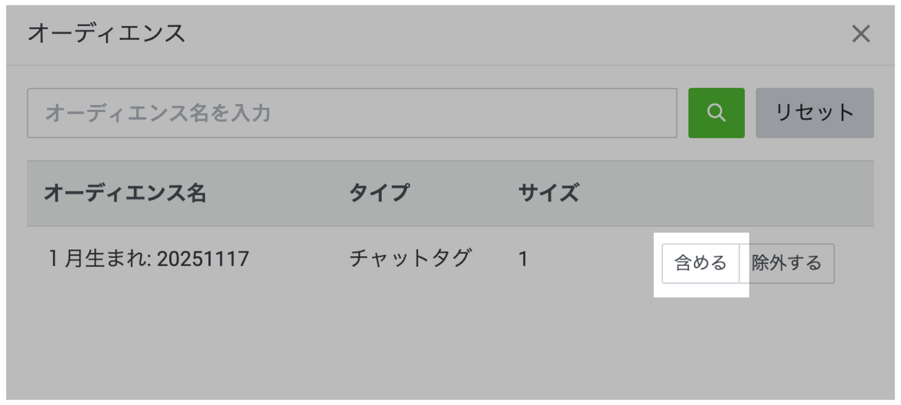This screenshot has height=405, width=901.
Task: Focus the オーディエンス名を入力 search field
Action: click(x=349, y=113)
